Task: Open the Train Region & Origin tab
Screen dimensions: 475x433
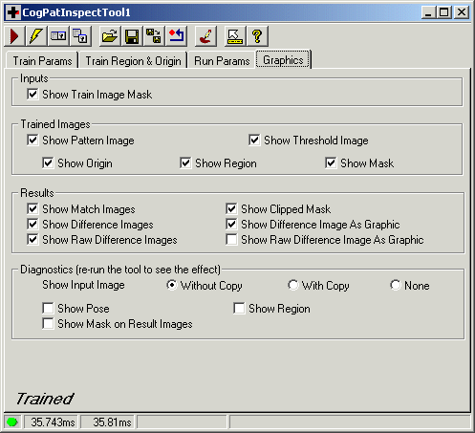Action: (x=133, y=60)
